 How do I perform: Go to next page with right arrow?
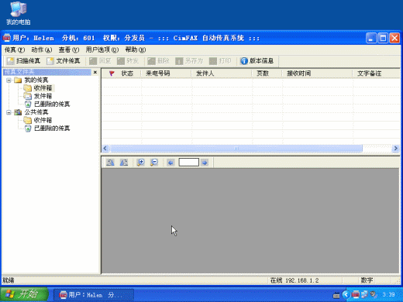(x=205, y=163)
